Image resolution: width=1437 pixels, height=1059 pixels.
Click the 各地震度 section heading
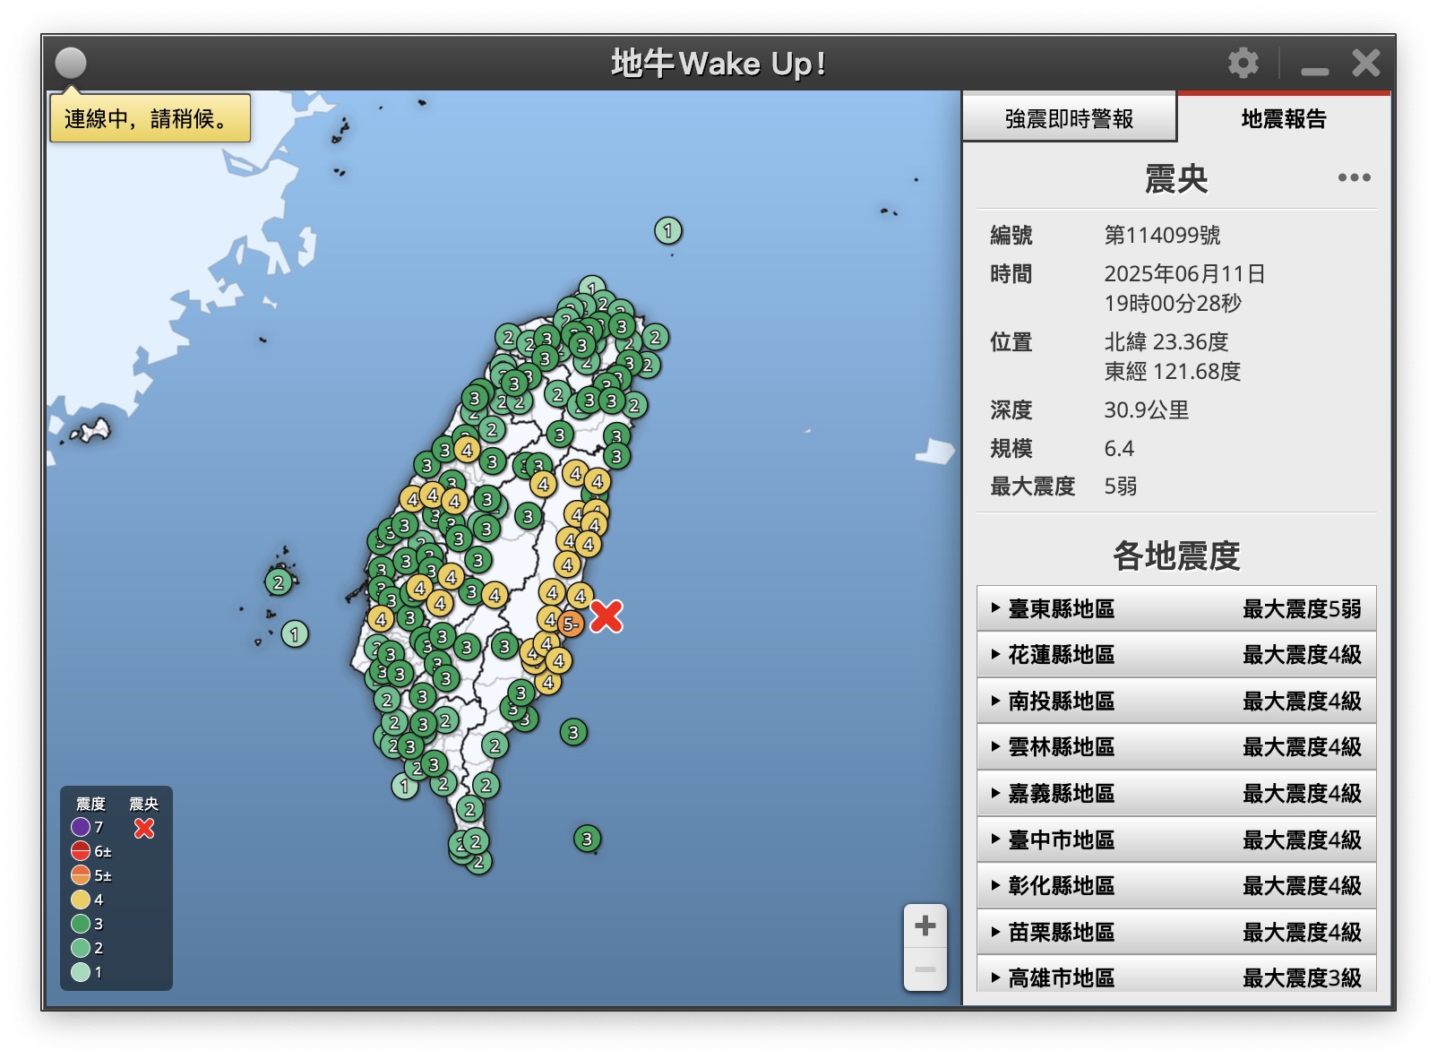tap(1176, 555)
